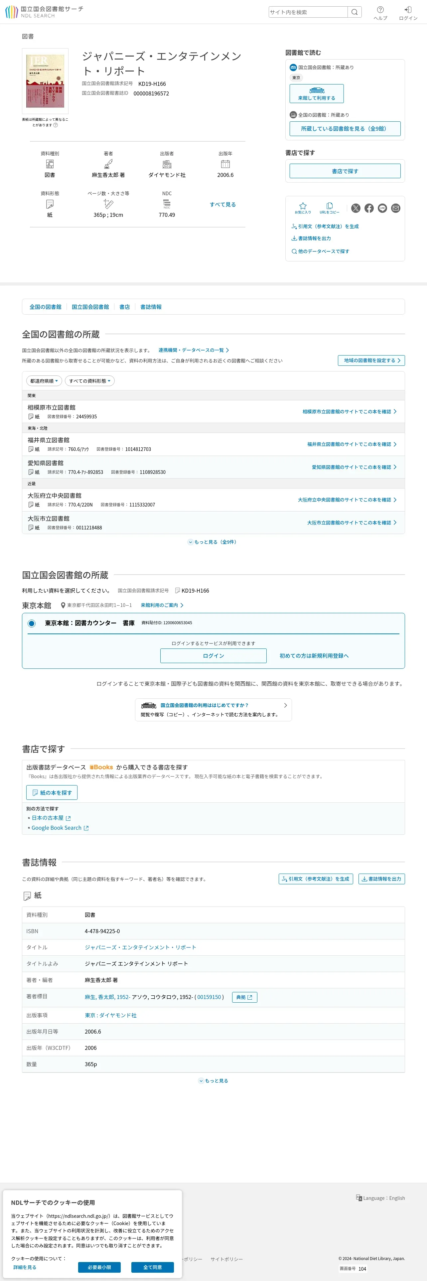Click the 出版者 publisher building icon
Image resolution: width=427 pixels, height=1281 pixels.
[x=167, y=164]
